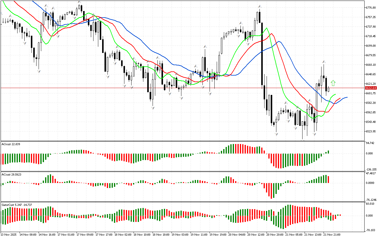Select the last red bar in ACcust histogram
Screen dimensions: 380x238
pyautogui.click(x=328, y=179)
